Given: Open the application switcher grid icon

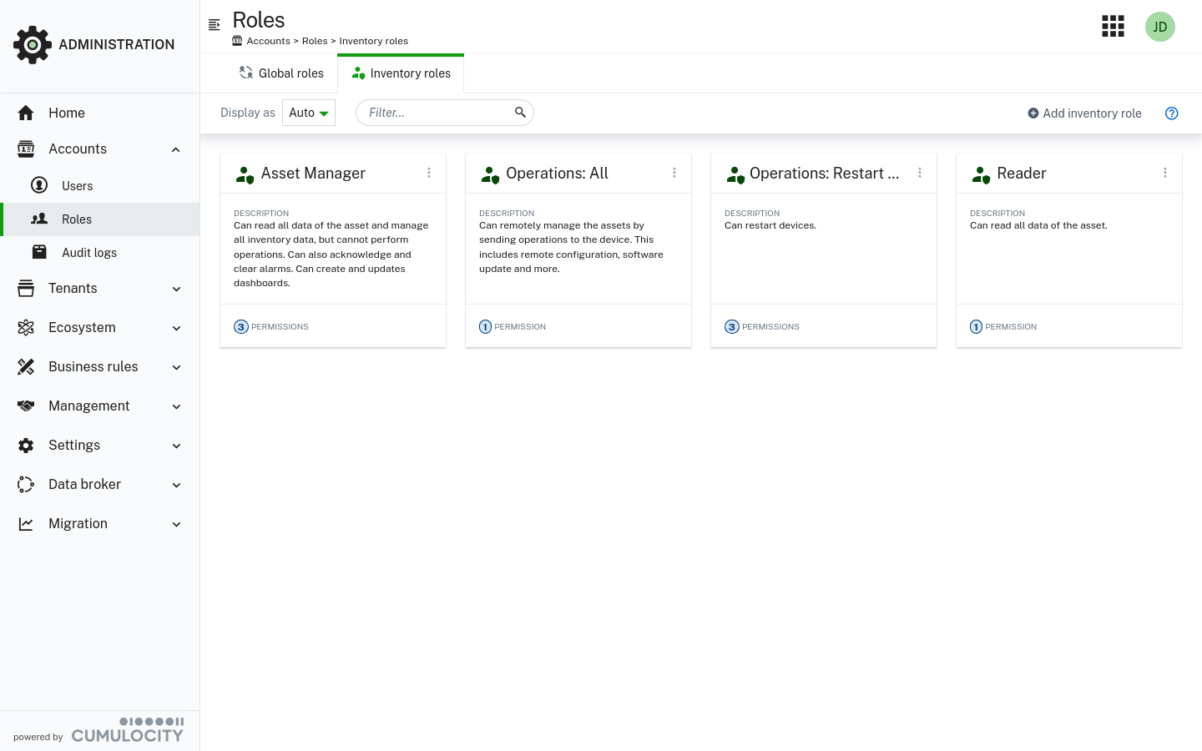Looking at the screenshot, I should tap(1113, 27).
